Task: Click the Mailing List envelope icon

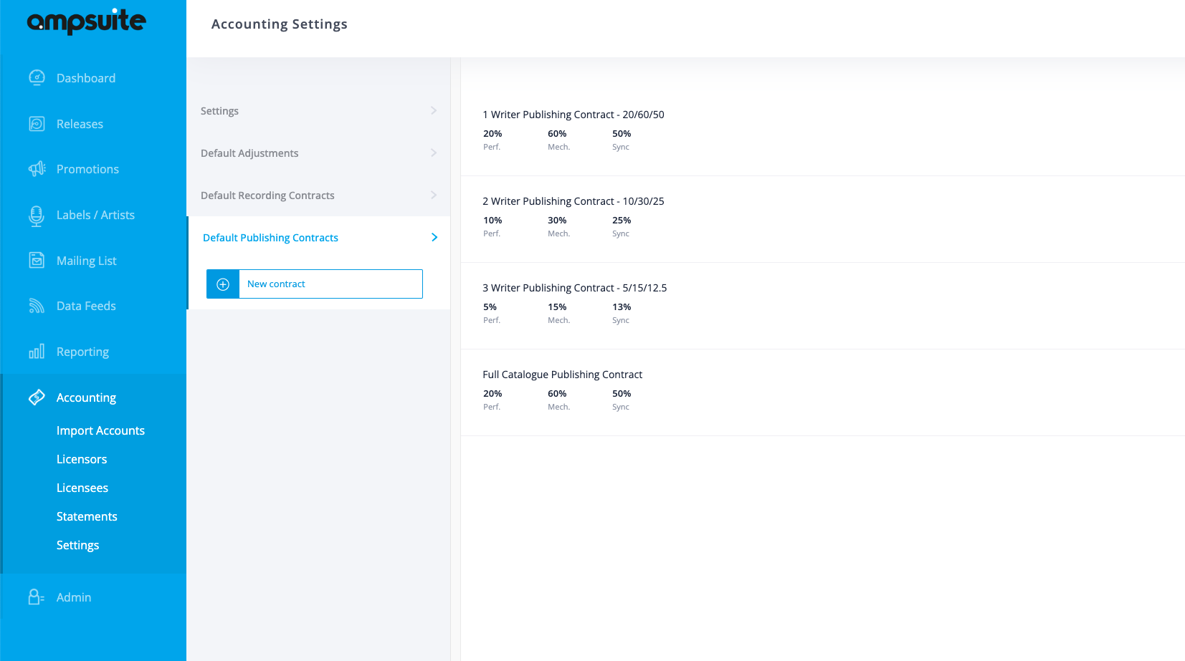Action: 37,260
